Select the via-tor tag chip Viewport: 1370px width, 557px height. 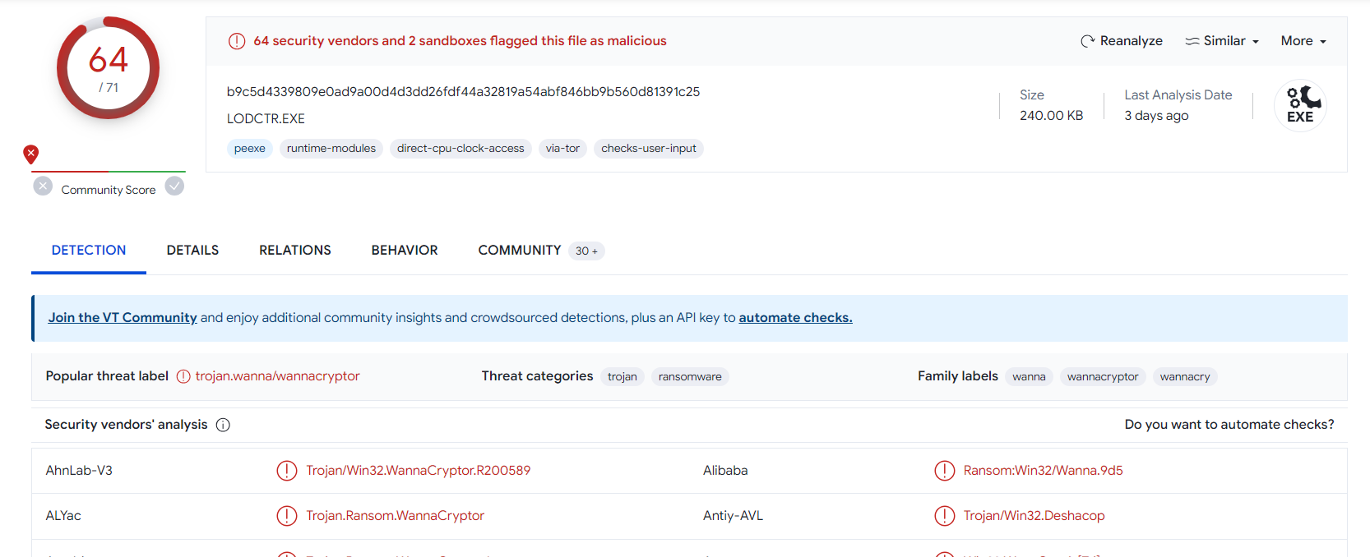(562, 149)
